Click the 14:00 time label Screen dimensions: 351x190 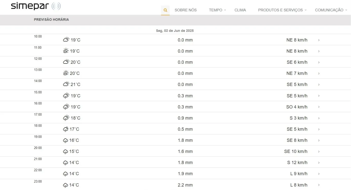pyautogui.click(x=38, y=81)
